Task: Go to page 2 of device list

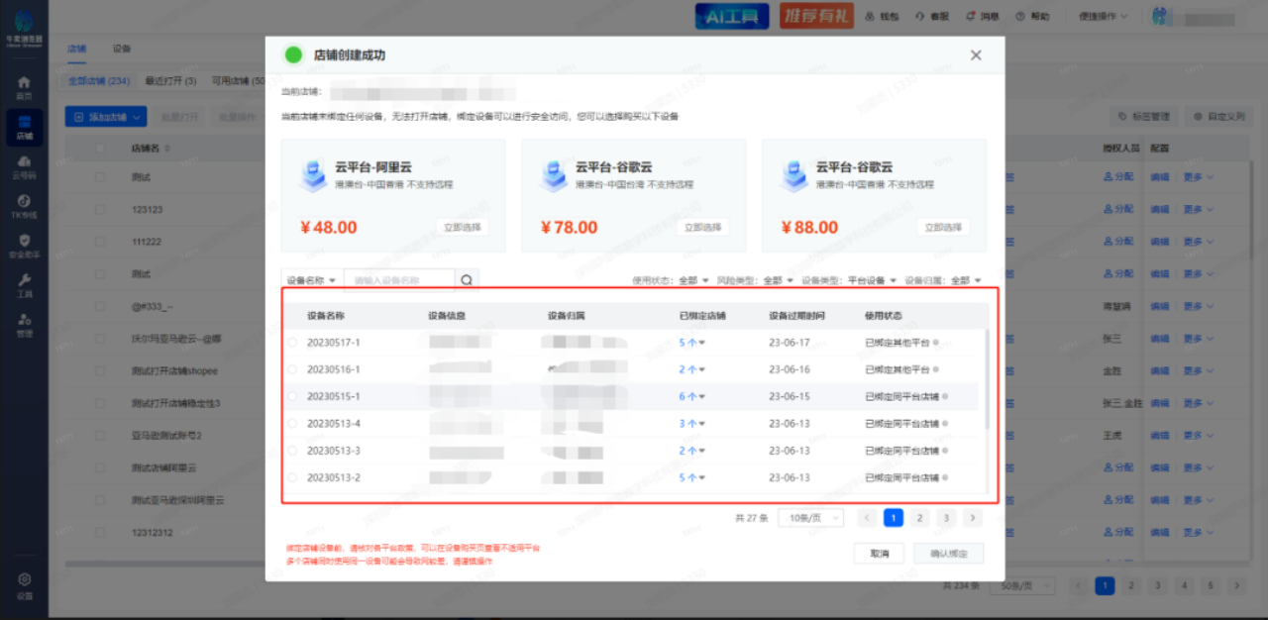Action: [919, 518]
